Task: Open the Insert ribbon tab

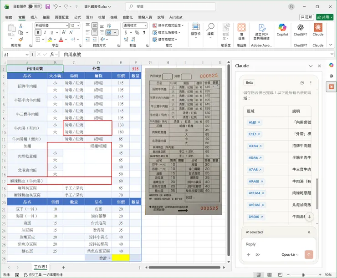Action: coord(34,17)
